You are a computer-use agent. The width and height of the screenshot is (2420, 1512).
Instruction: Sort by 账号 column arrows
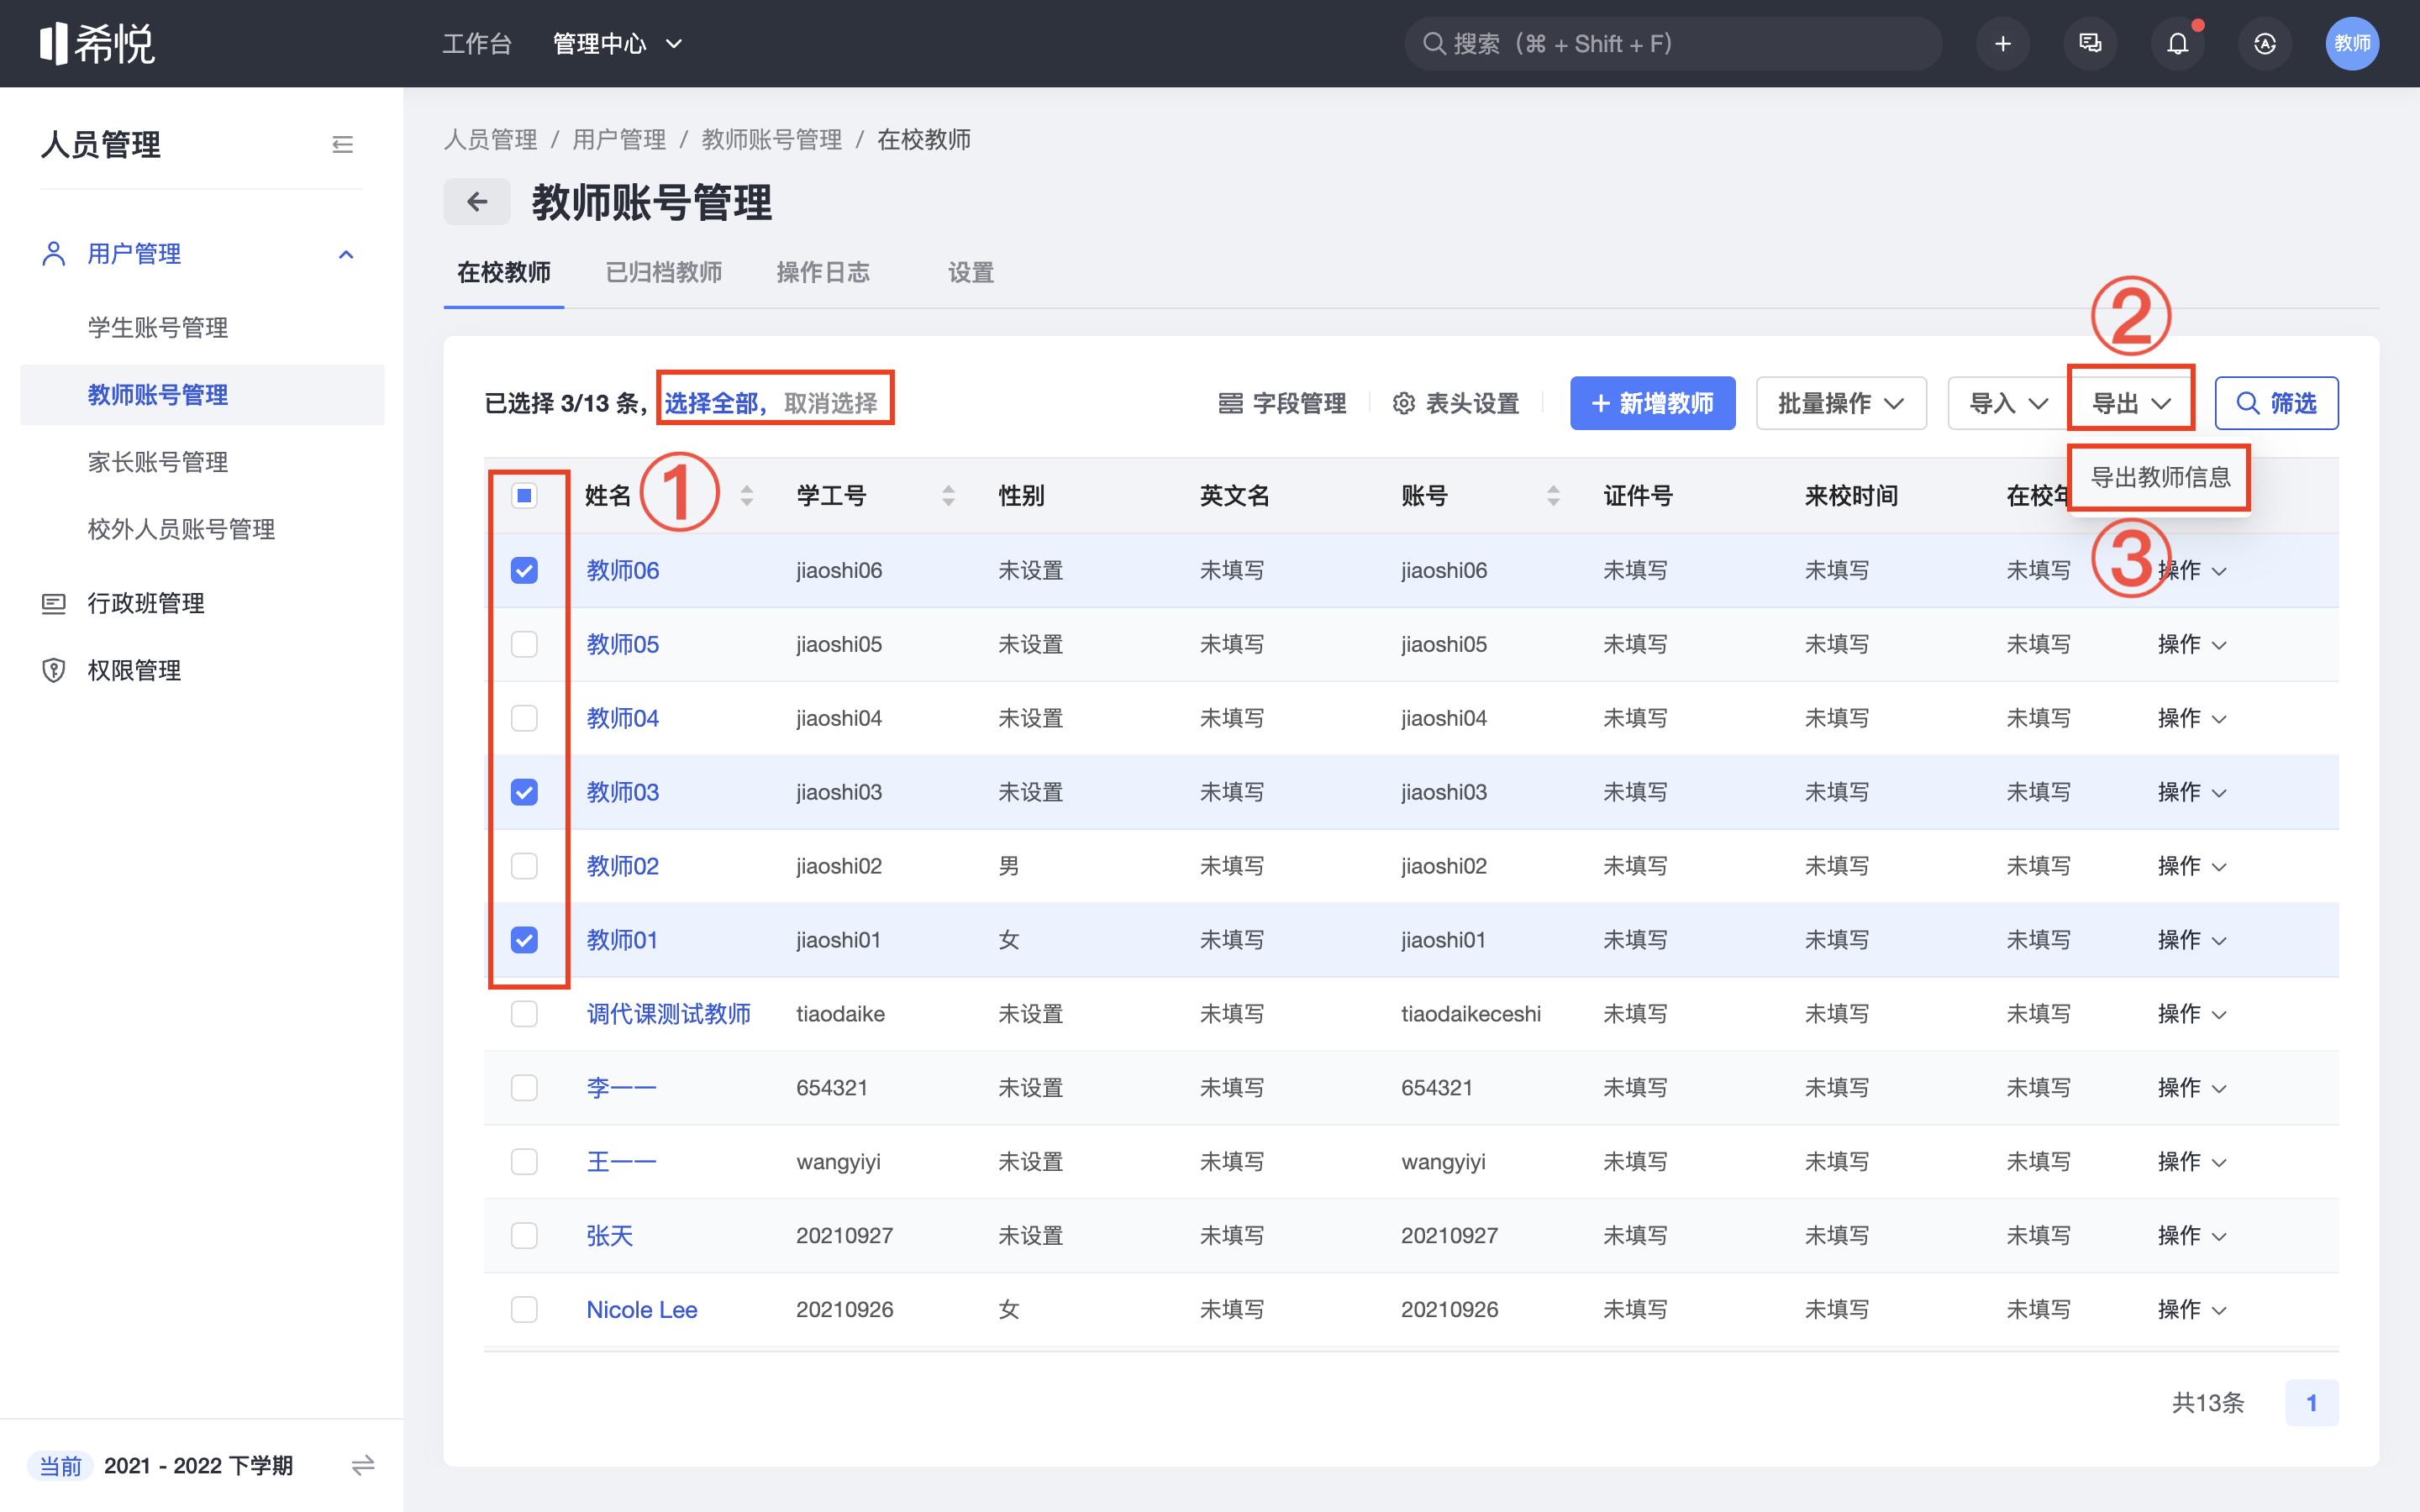pos(1553,495)
